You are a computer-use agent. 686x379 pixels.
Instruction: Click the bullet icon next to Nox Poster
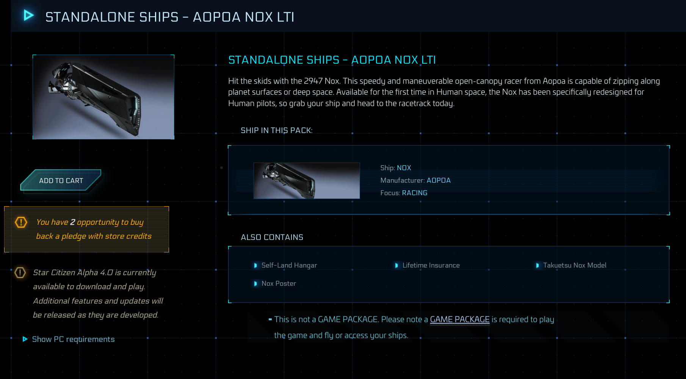click(255, 283)
